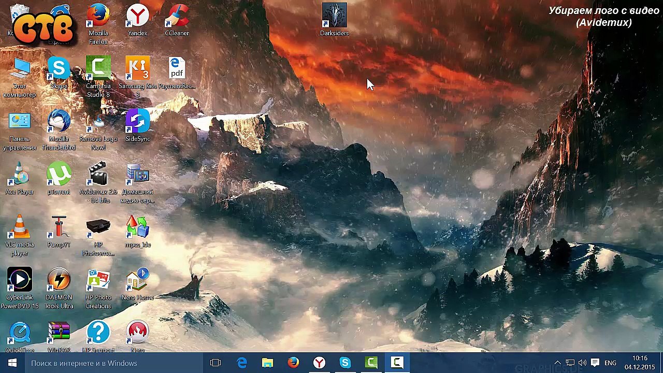663x373 pixels.
Task: Click the Поиск в интернете и в Windows search box
Action: 114,363
